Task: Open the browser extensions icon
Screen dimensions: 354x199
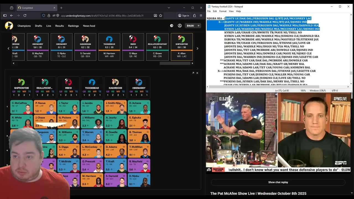Action: tap(194, 16)
